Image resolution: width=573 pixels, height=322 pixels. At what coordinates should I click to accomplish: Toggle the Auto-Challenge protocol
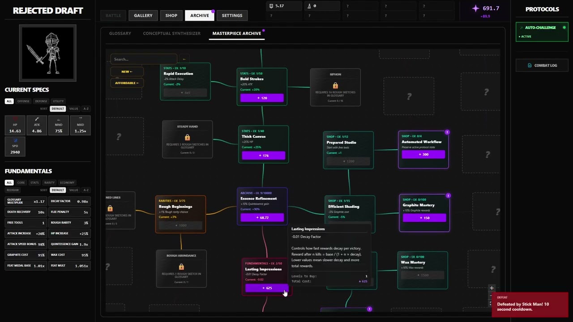(x=542, y=32)
